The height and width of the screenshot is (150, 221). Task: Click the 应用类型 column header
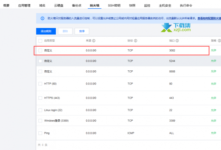tap(49, 41)
